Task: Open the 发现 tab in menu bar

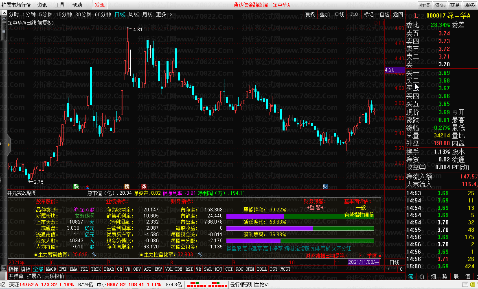Action: [x=100, y=5]
